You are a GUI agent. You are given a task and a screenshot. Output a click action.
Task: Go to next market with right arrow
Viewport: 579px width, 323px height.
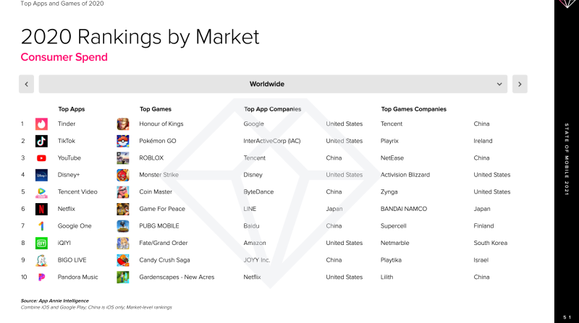pyautogui.click(x=520, y=84)
